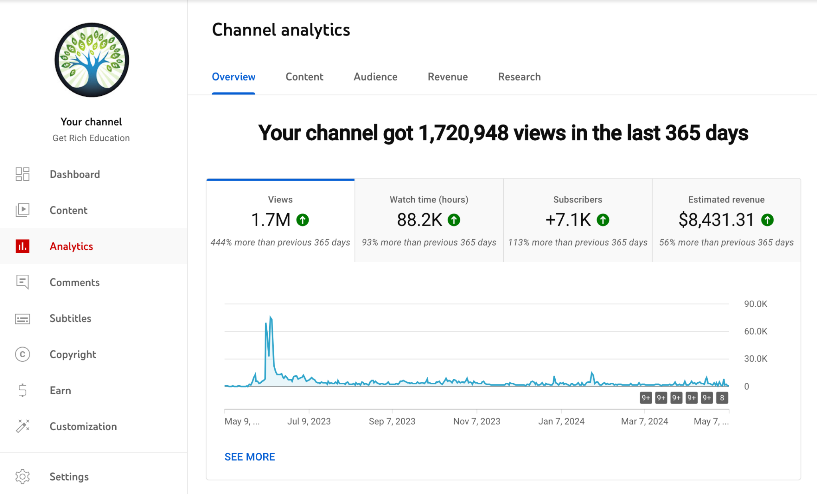The height and width of the screenshot is (494, 817).
Task: Select Analytics in the sidebar
Action: point(93,246)
